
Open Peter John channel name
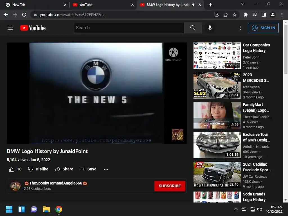251,57
